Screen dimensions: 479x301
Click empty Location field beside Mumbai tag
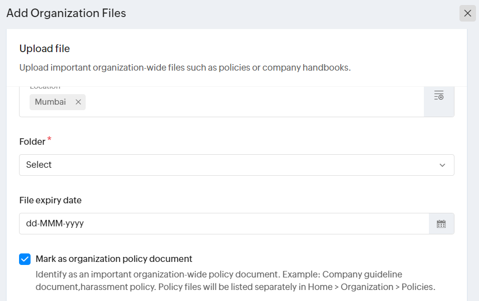pyautogui.click(x=251, y=102)
